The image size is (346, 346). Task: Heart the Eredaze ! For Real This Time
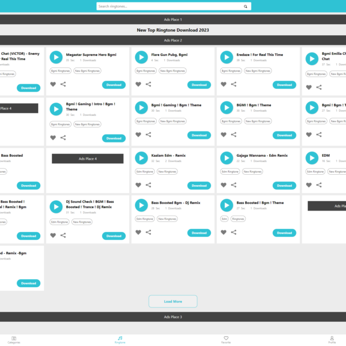224,84
